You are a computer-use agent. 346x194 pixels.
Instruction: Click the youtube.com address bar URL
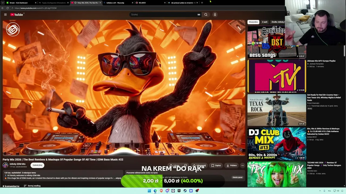[35, 8]
